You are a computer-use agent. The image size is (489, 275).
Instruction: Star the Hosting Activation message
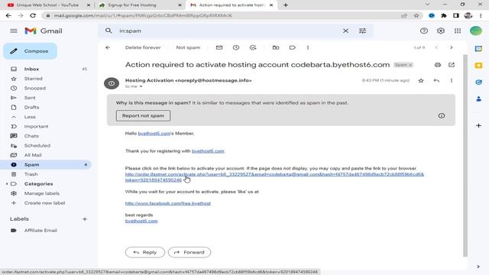click(421, 81)
